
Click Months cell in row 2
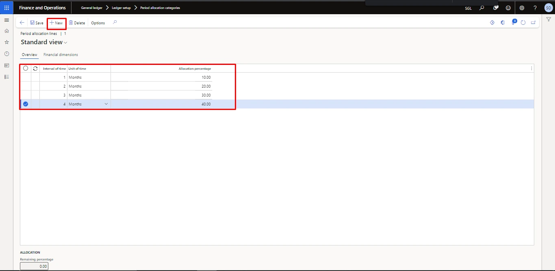pyautogui.click(x=89, y=86)
